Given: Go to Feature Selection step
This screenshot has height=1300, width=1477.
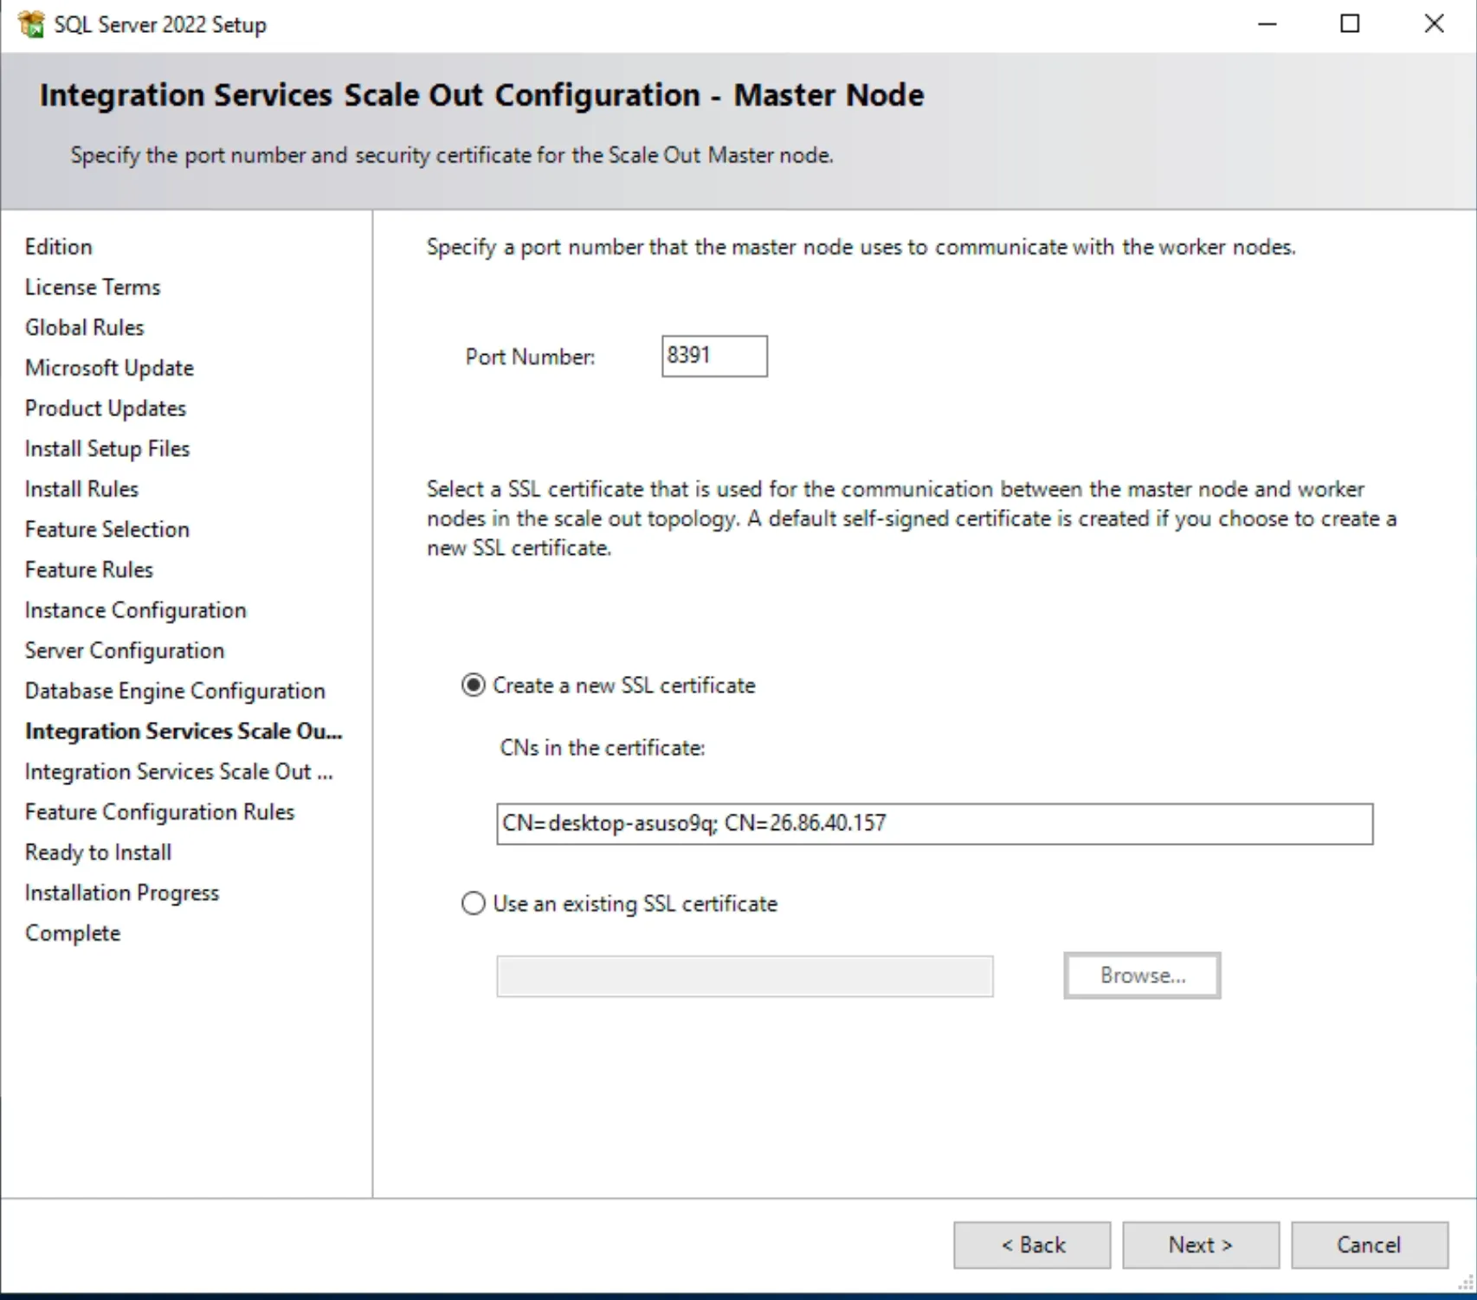Looking at the screenshot, I should pyautogui.click(x=106, y=529).
